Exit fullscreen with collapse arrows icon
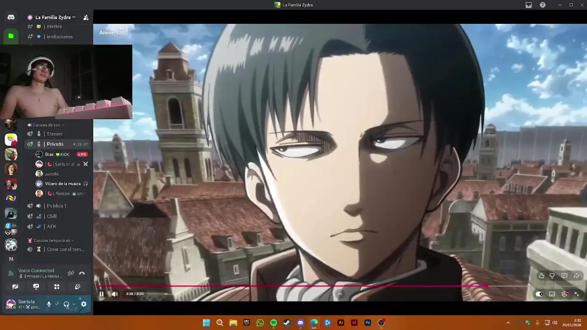Screen dimensions: 587x330 [576, 294]
